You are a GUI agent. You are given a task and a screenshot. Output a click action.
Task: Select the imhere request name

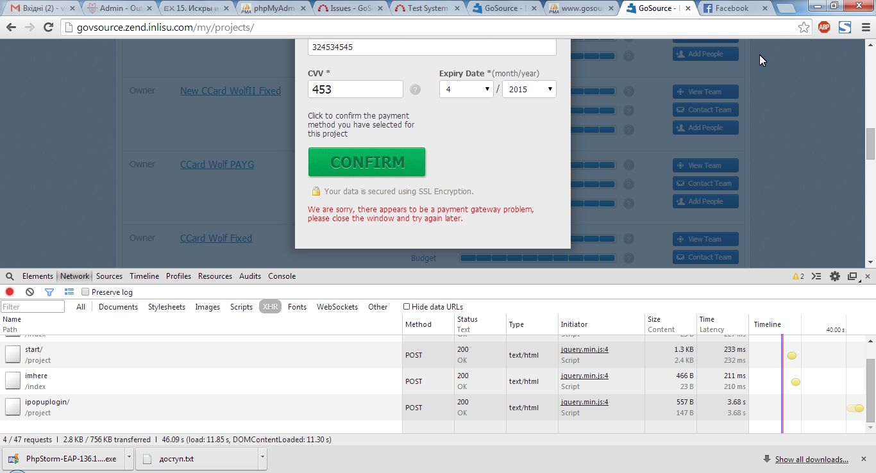36,376
